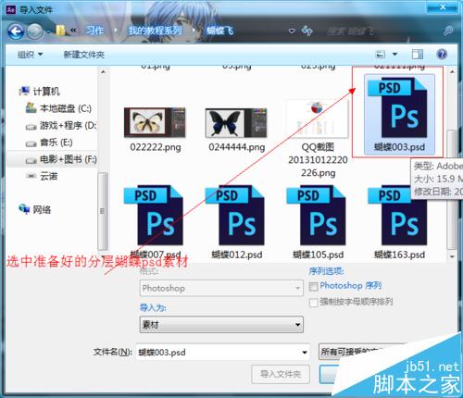Click 我的教程系列 in the breadcrumb path
Viewport: 463px width, 398px height.
click(156, 31)
